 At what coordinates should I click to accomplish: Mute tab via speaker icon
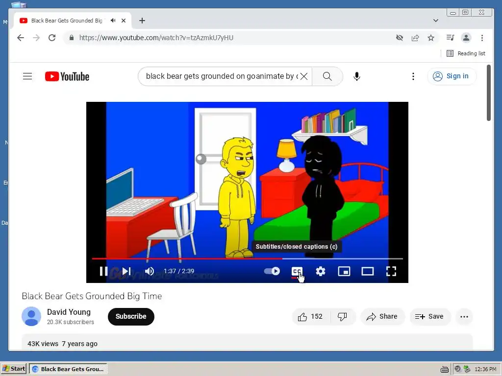113,21
